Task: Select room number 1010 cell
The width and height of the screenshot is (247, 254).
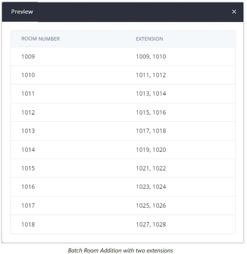Action: pos(28,75)
